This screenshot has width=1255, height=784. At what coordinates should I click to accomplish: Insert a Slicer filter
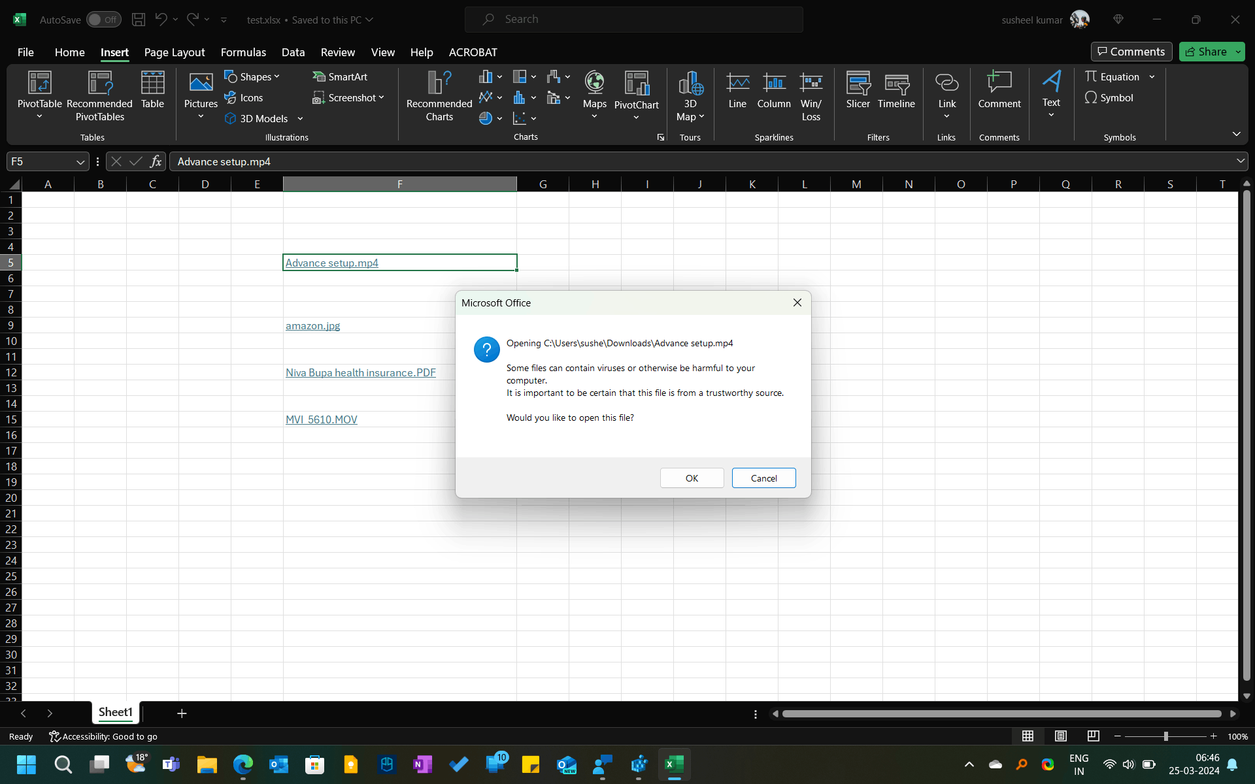click(858, 91)
